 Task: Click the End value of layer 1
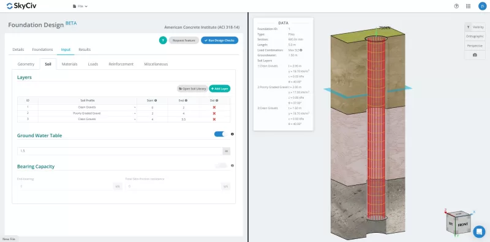tap(183, 107)
